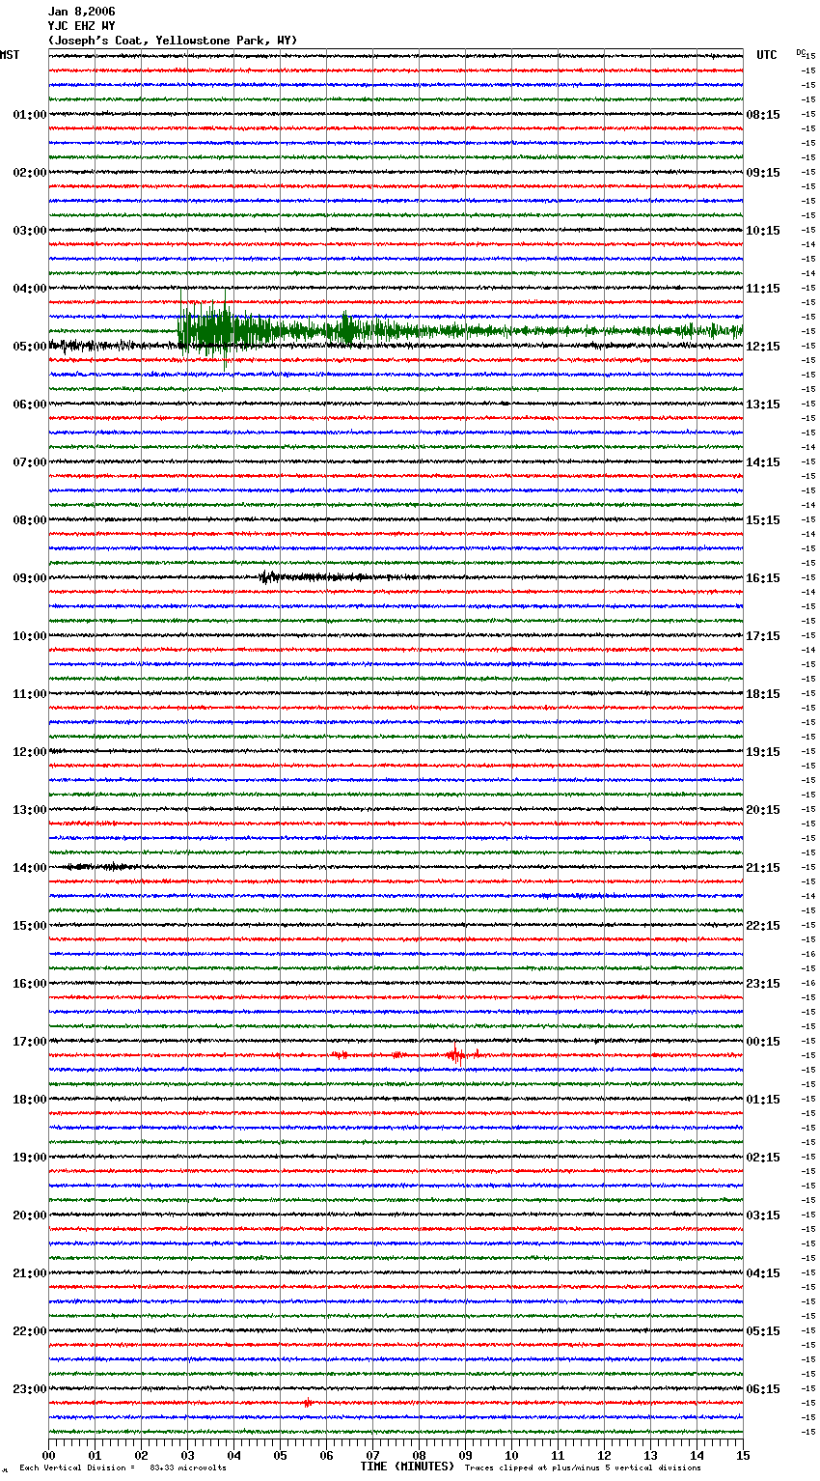This screenshot has width=820, height=1481.
Task: Click the '14' minute axis tick label
Action: point(697,1455)
